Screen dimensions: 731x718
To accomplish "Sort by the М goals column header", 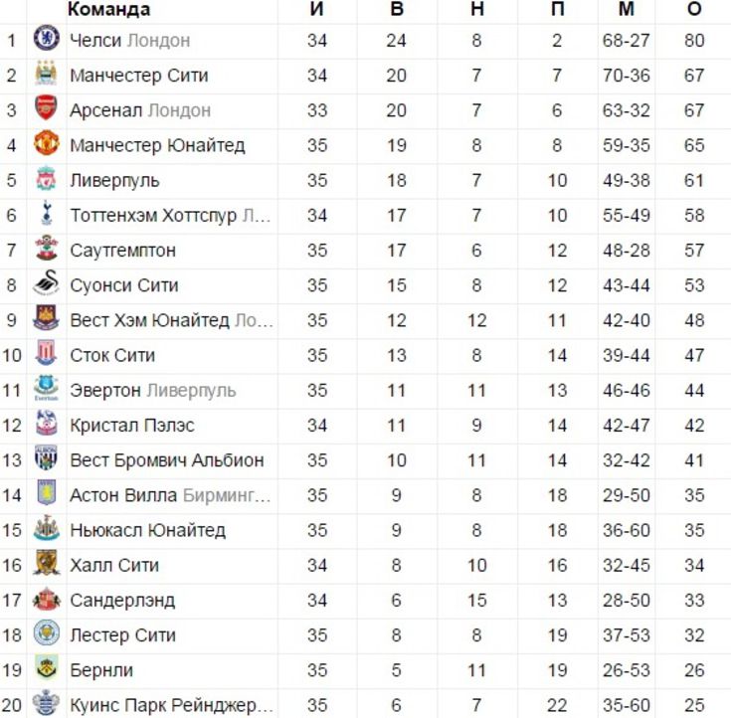I will (x=627, y=9).
